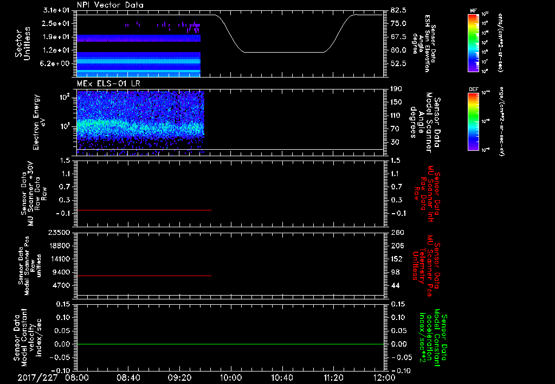Click the 60.0 sun elevation tick value
The image size is (555, 384).
[399, 50]
